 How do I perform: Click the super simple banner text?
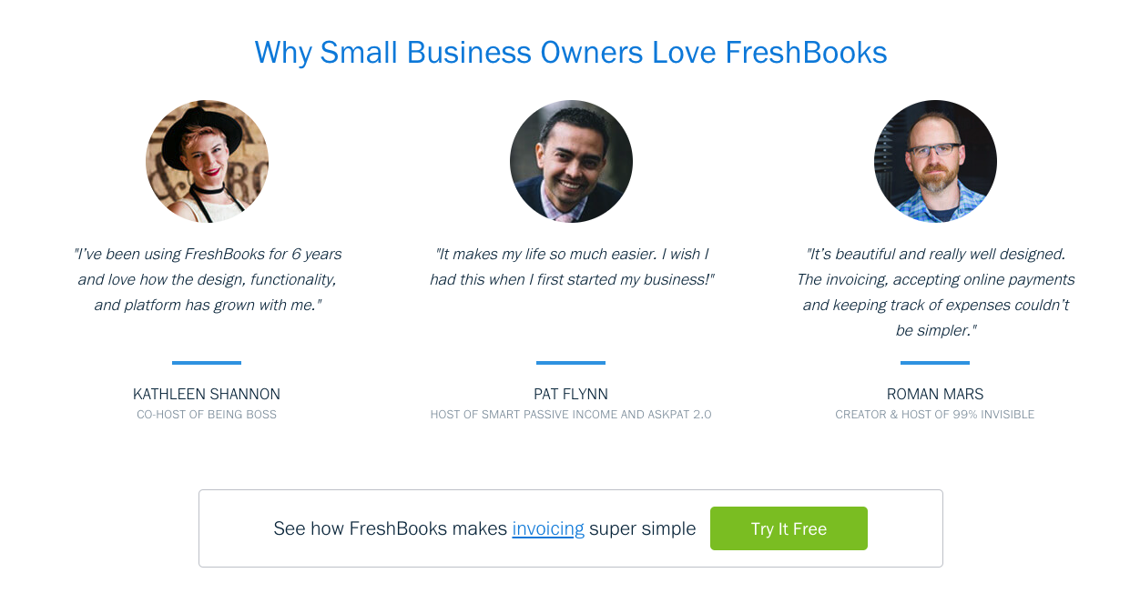(642, 528)
